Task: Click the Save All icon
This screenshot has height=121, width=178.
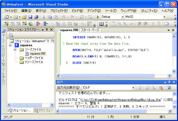Action: pyautogui.click(x=36, y=17)
